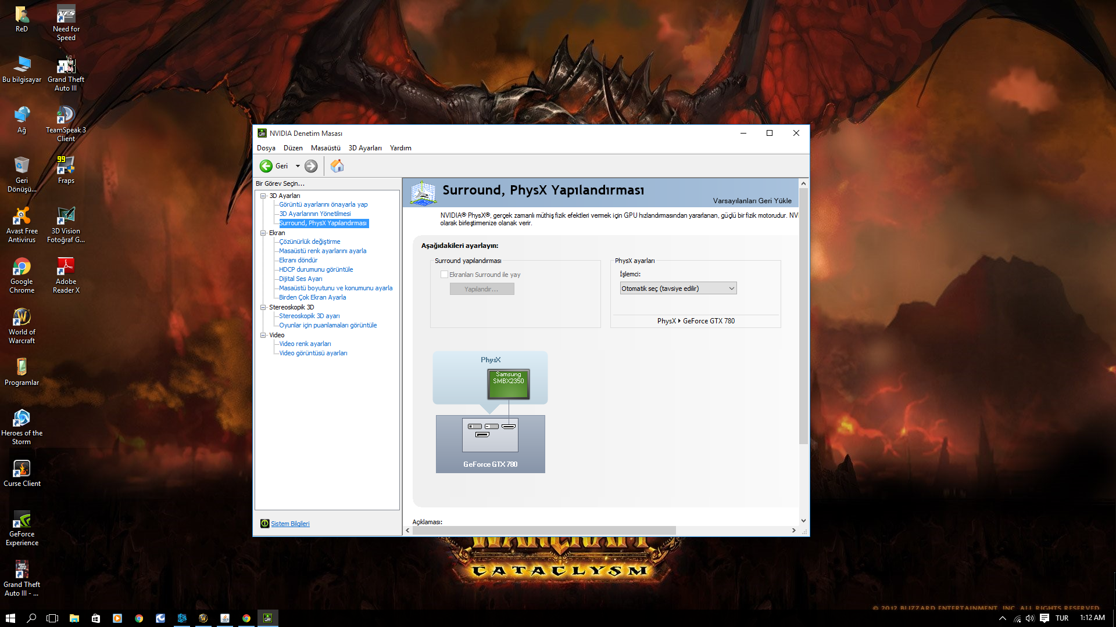Launch Google Chrome desktop shortcut
Image resolution: width=1116 pixels, height=627 pixels.
[x=22, y=276]
